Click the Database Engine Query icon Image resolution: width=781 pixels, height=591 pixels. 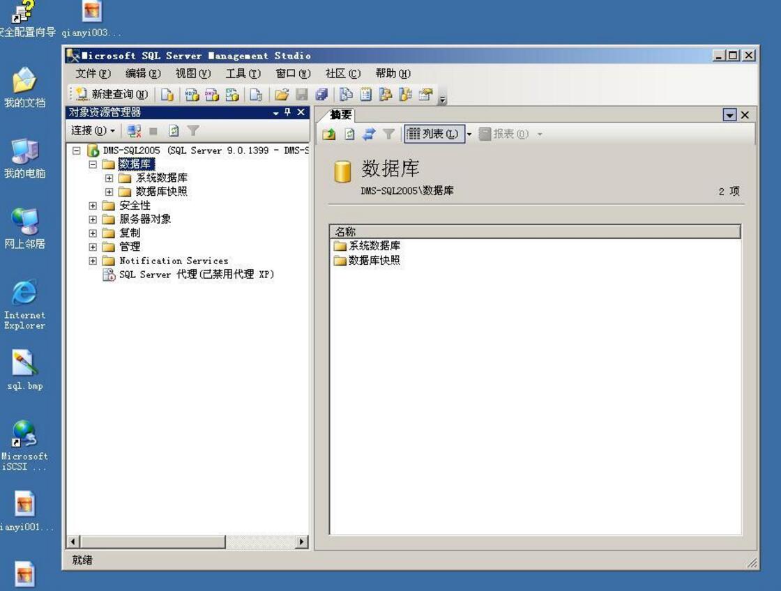coord(167,95)
